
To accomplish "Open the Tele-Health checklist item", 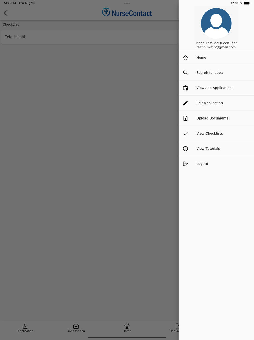I will click(90, 37).
